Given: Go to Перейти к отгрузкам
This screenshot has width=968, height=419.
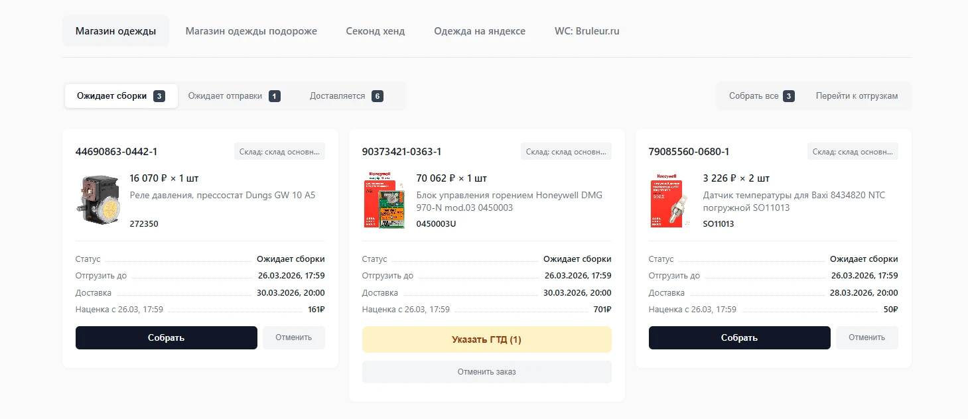Looking at the screenshot, I should click(857, 96).
